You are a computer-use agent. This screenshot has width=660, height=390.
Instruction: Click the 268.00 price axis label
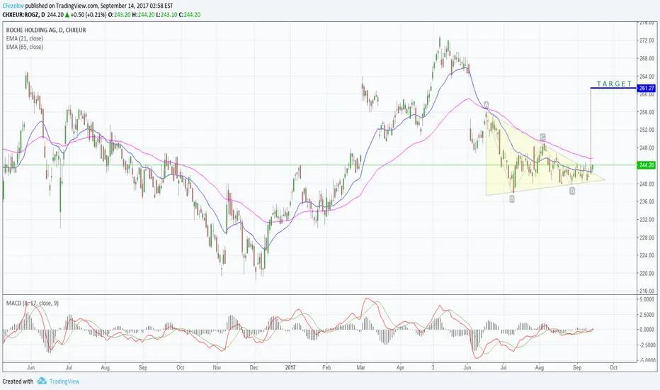pos(647,58)
